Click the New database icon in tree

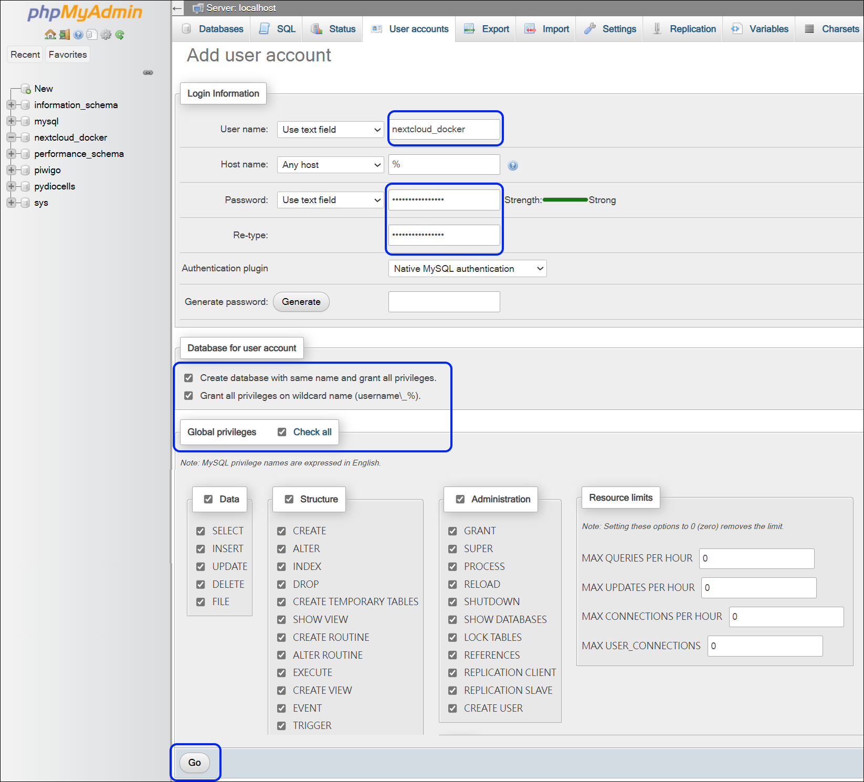pyautogui.click(x=26, y=89)
